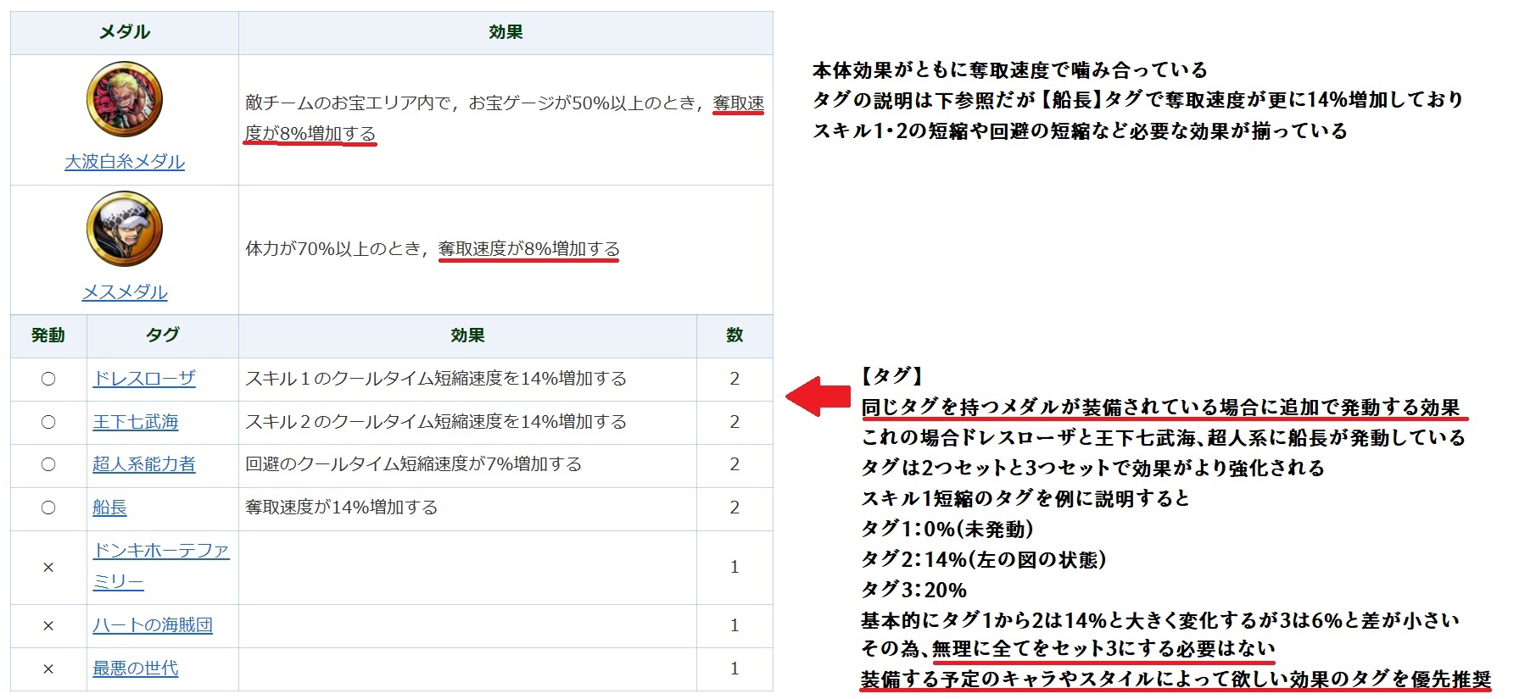Click the line タグ1：0%(未発動)
1536x699 pixels.
(x=947, y=529)
